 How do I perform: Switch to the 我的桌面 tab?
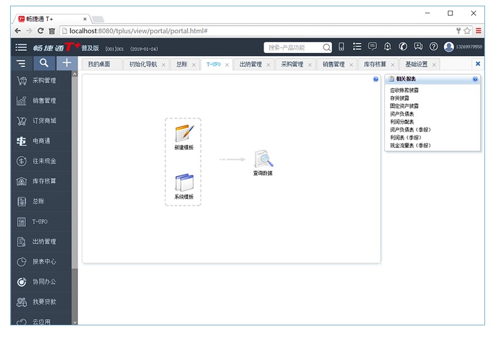(x=99, y=64)
